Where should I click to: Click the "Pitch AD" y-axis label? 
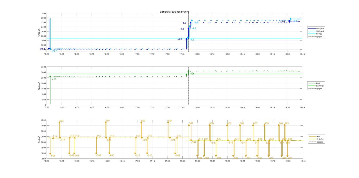(x=39, y=86)
